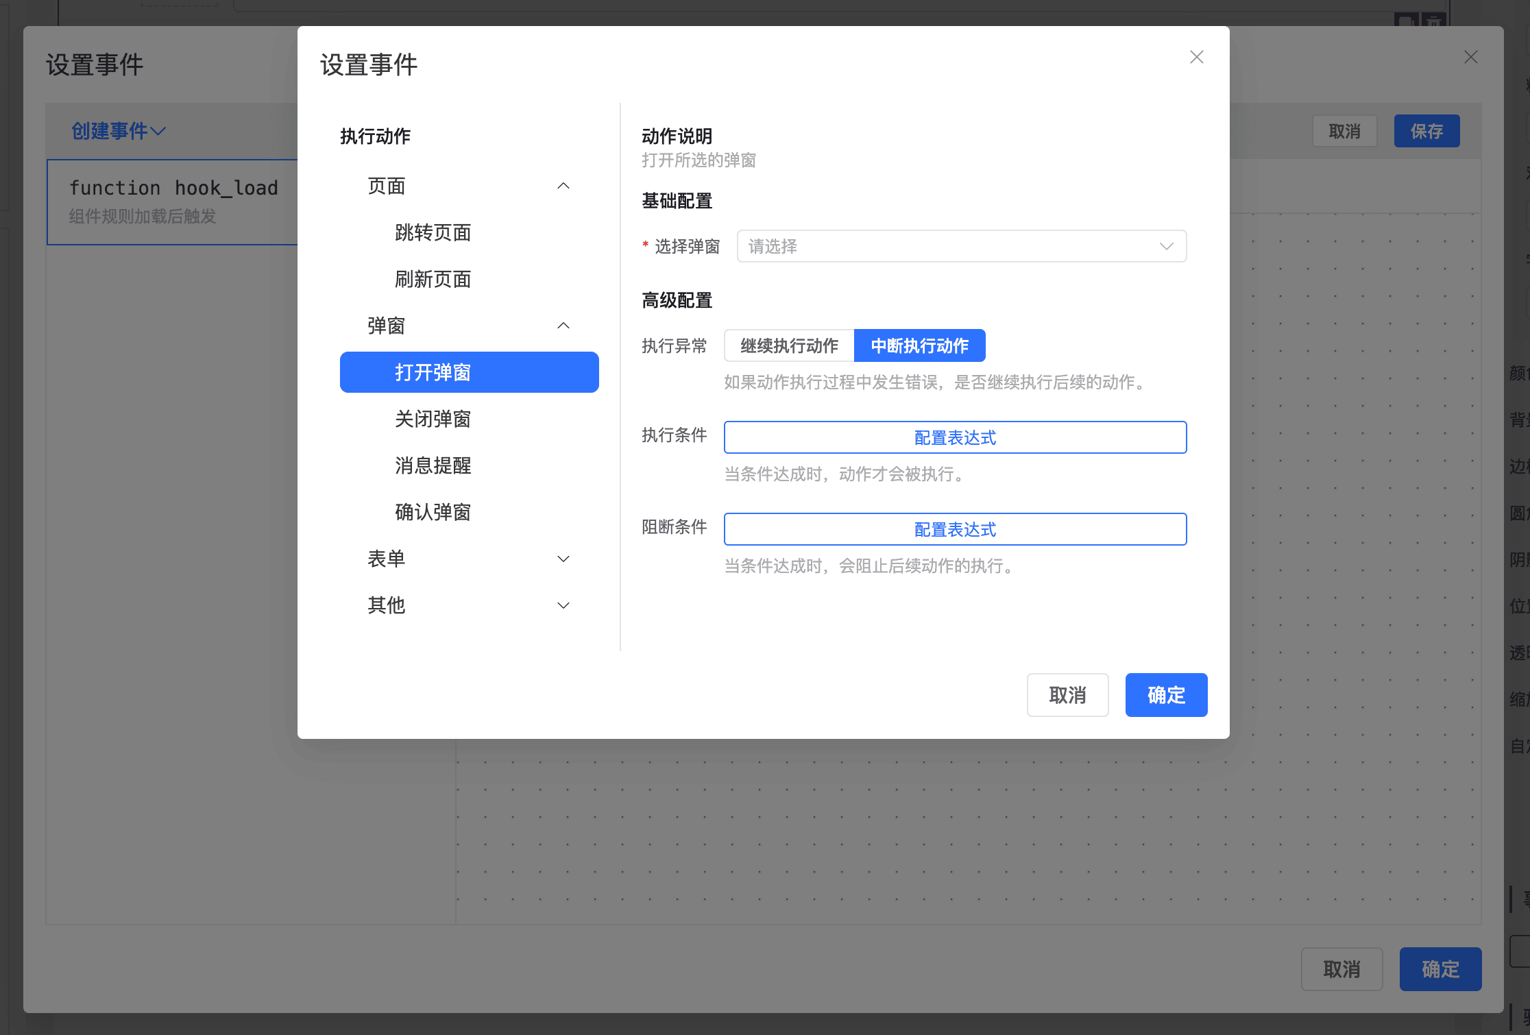The image size is (1530, 1035).
Task: Close the inner 设置事件 dialog
Action: (x=1196, y=57)
